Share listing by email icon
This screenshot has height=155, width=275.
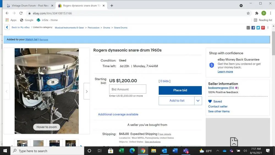tap(248, 28)
